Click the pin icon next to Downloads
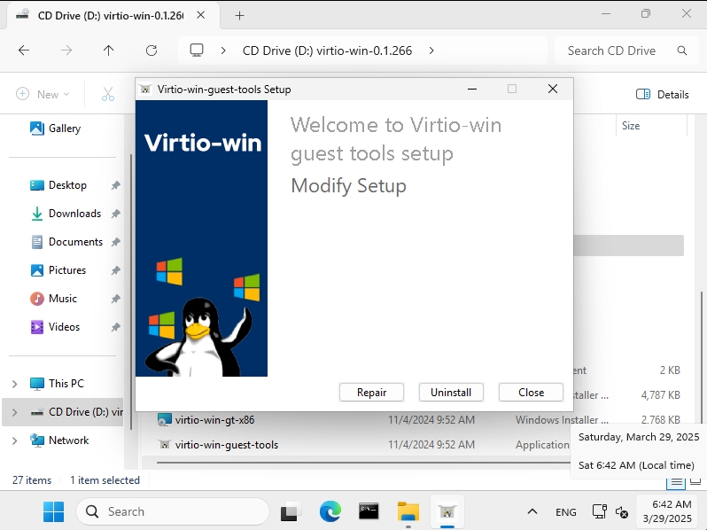707x530 pixels. click(x=116, y=214)
